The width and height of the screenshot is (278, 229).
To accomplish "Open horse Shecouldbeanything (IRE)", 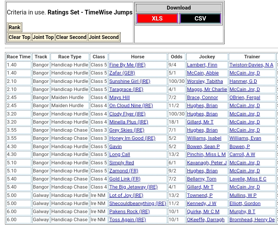I will tap(137, 204).
